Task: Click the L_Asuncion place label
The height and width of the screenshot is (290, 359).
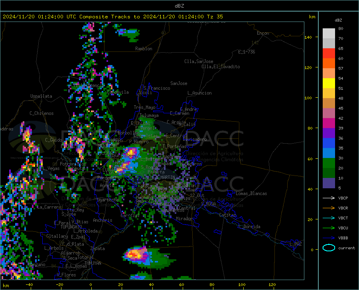Action: click(199, 93)
